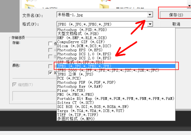Uncheck the checked ICC profile checkbox

coord(50,73)
